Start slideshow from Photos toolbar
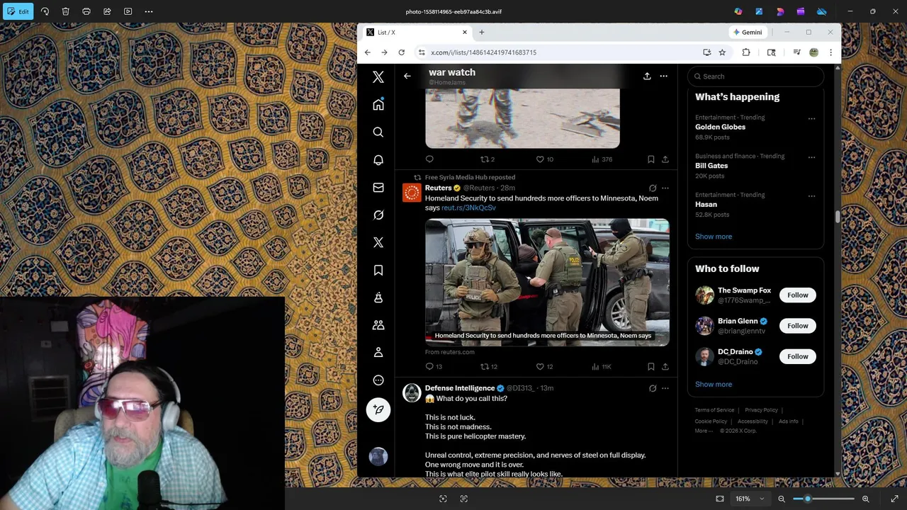This screenshot has height=510, width=907. (128, 11)
